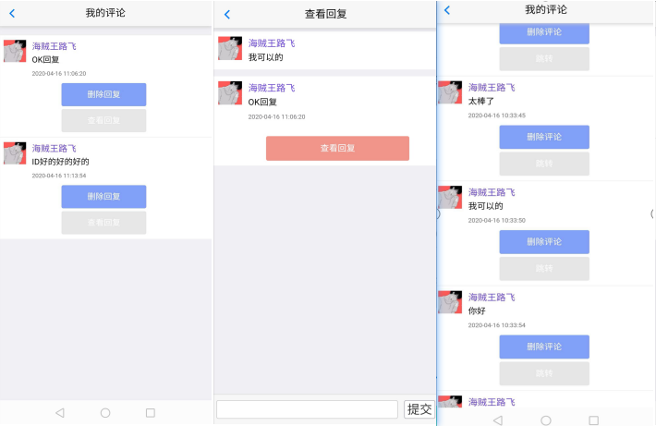The image size is (656, 426).
Task: Delete the OK回复 reply with 删除回复
Action: [103, 94]
